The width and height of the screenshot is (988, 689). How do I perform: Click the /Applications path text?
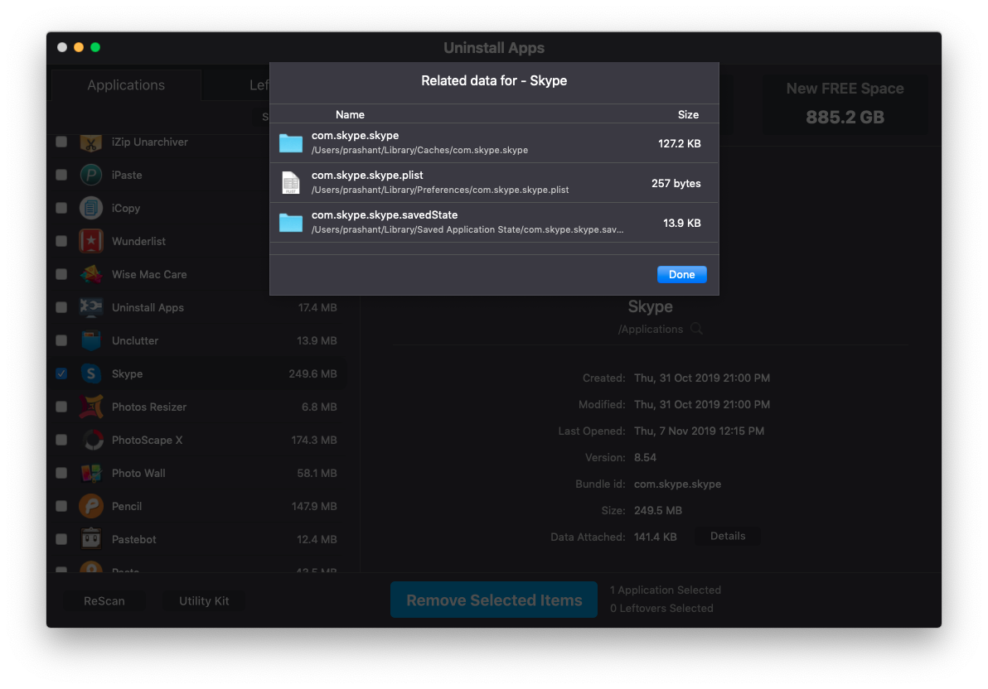651,330
